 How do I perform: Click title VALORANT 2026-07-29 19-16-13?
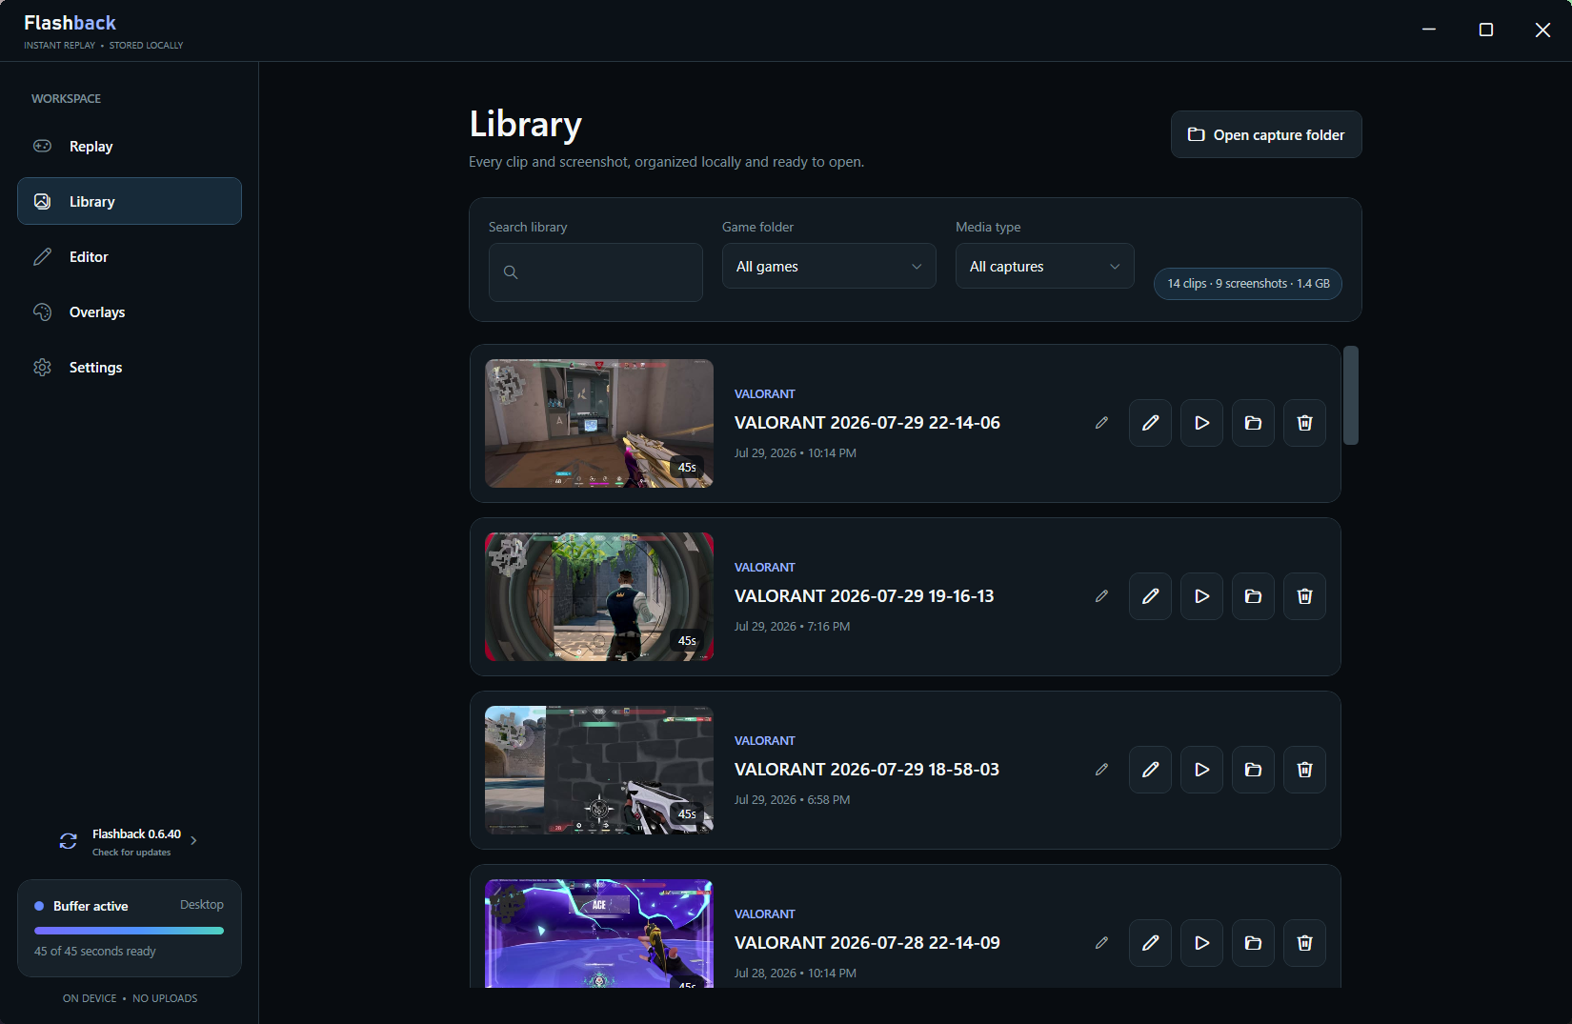click(x=864, y=596)
